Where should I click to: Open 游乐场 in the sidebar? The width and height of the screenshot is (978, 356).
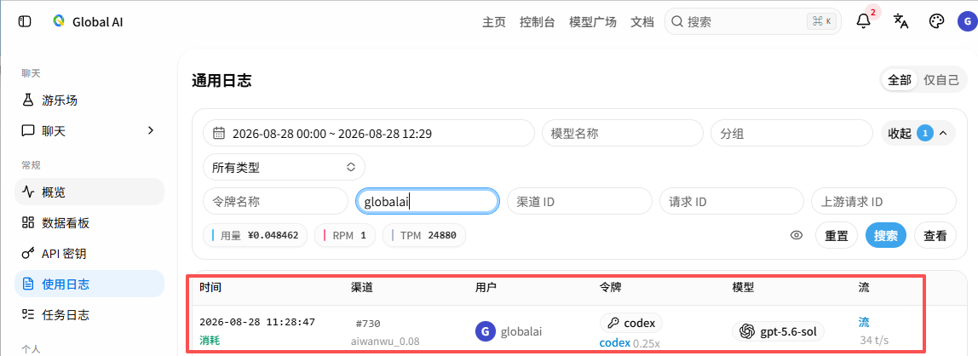tap(89, 100)
